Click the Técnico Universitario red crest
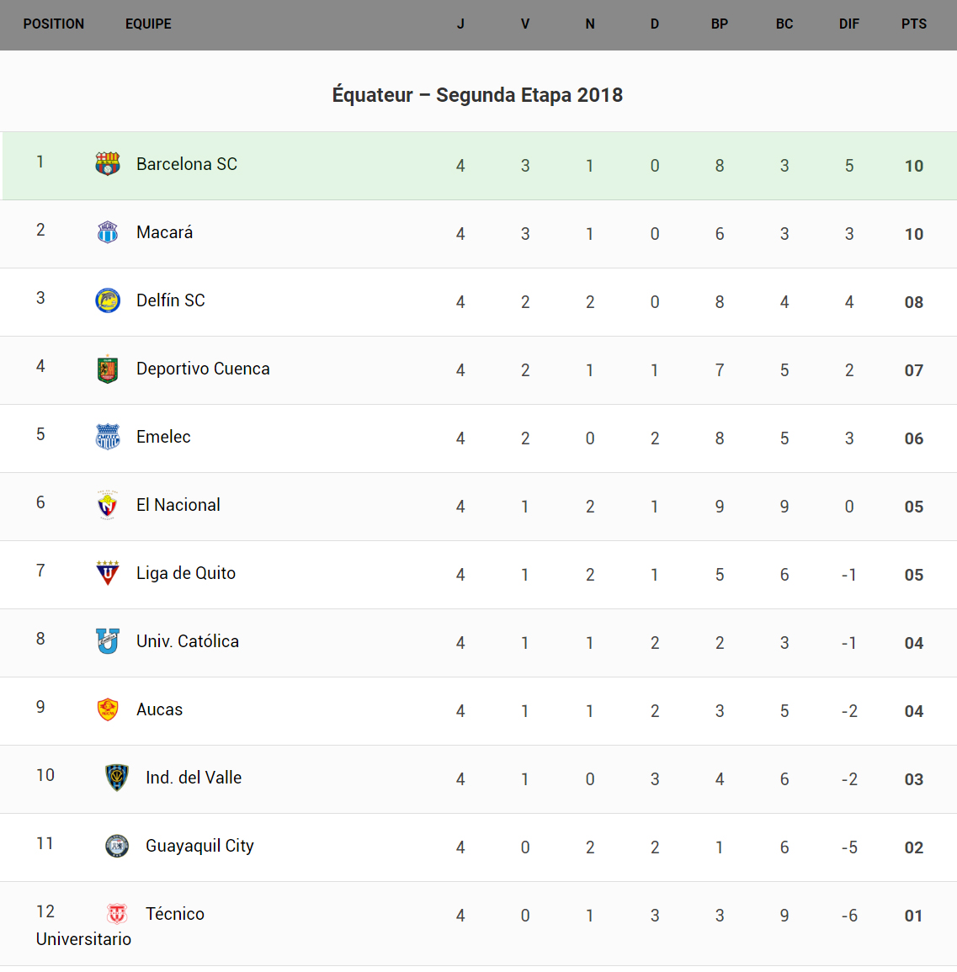The width and height of the screenshot is (957, 972). [117, 914]
